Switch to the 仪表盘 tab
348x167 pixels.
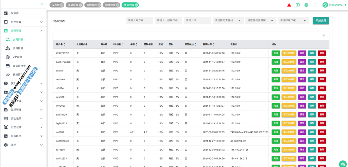pos(55,5)
